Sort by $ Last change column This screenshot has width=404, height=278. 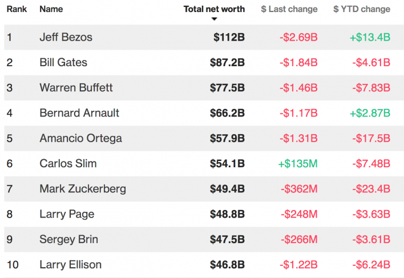pyautogui.click(x=289, y=9)
